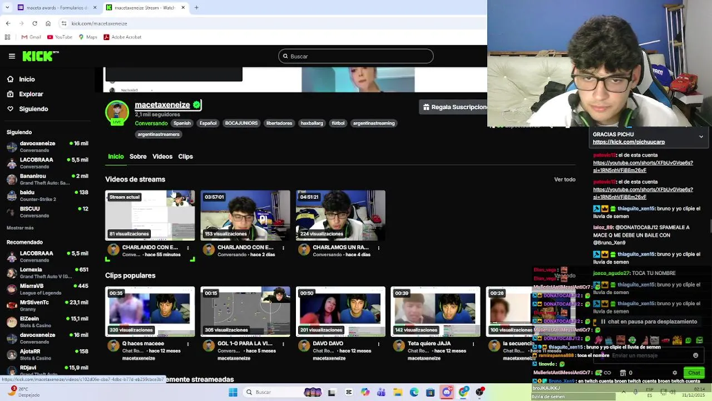Click the macetaxeneize channel name
This screenshot has width=712, height=401.
[162, 105]
